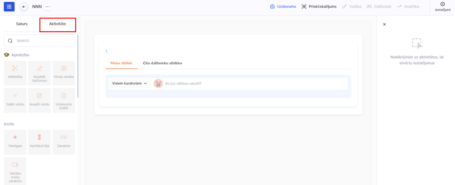Open the three-dot menu beside NNN
455x185 pixels.
point(48,7)
